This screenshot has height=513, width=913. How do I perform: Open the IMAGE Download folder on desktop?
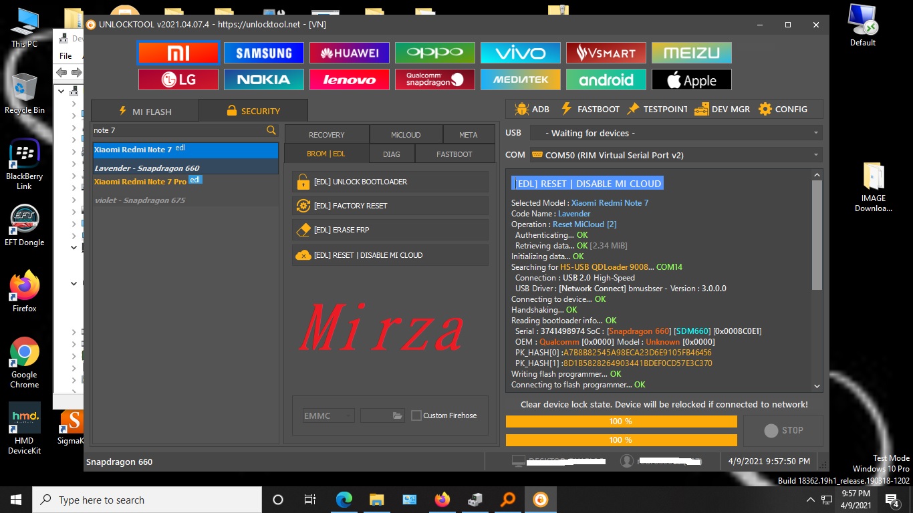pos(874,186)
